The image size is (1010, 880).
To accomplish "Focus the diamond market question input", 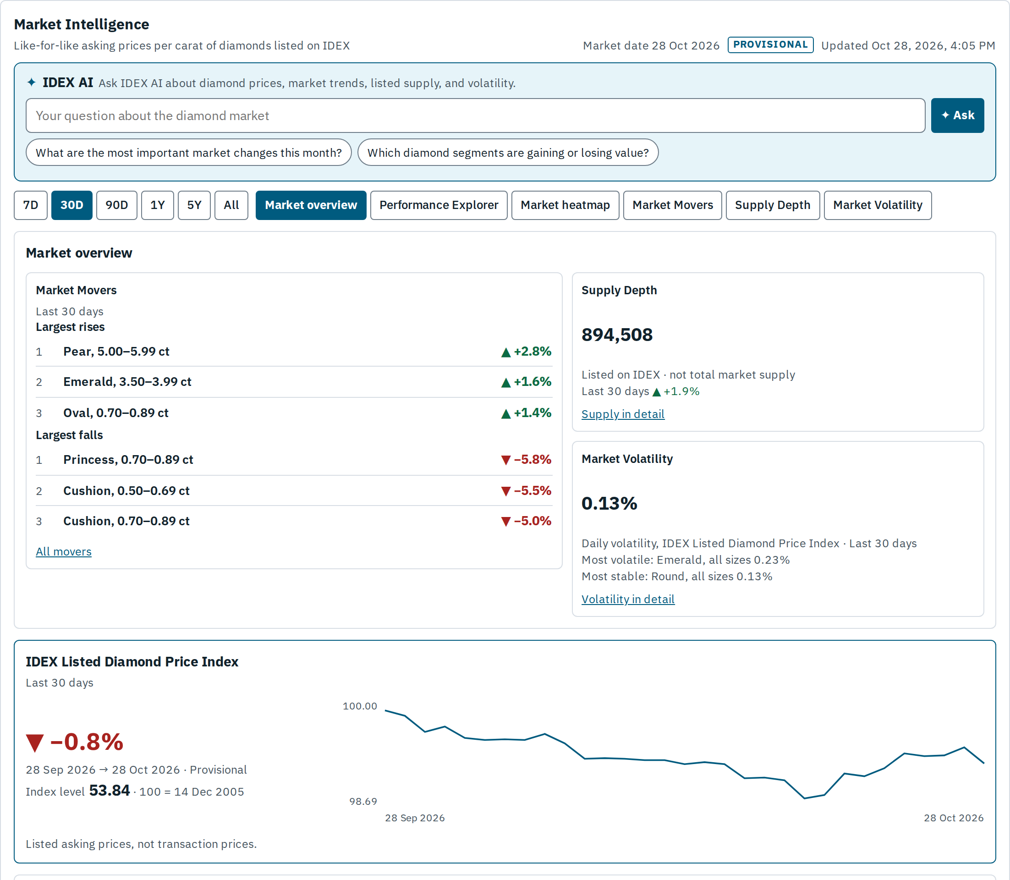I will coord(475,115).
